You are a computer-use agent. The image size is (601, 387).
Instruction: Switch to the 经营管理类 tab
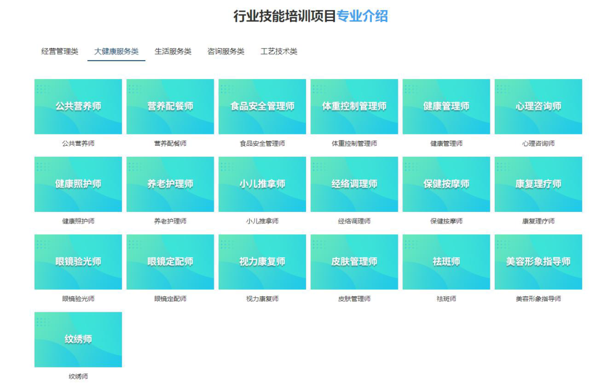tap(60, 52)
